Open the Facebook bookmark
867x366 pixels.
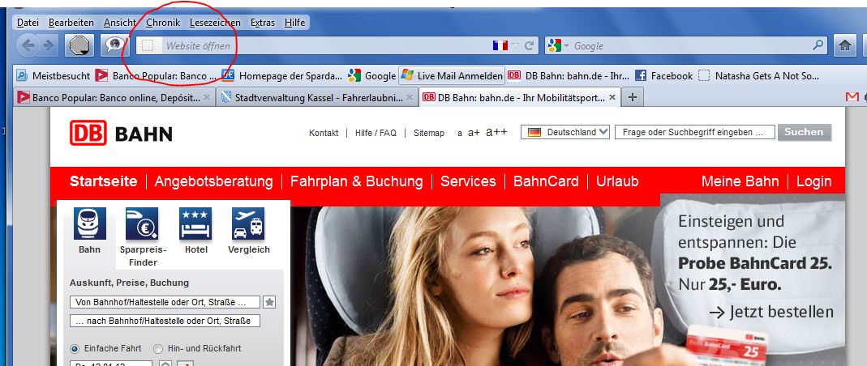coord(663,75)
